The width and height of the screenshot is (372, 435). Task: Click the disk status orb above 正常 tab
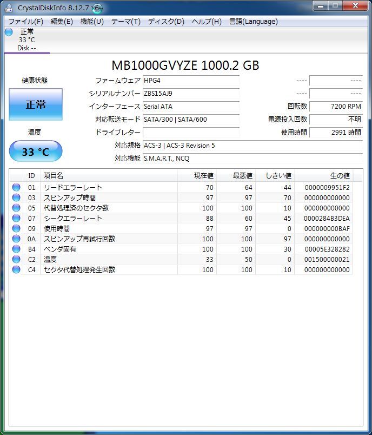(x=9, y=32)
